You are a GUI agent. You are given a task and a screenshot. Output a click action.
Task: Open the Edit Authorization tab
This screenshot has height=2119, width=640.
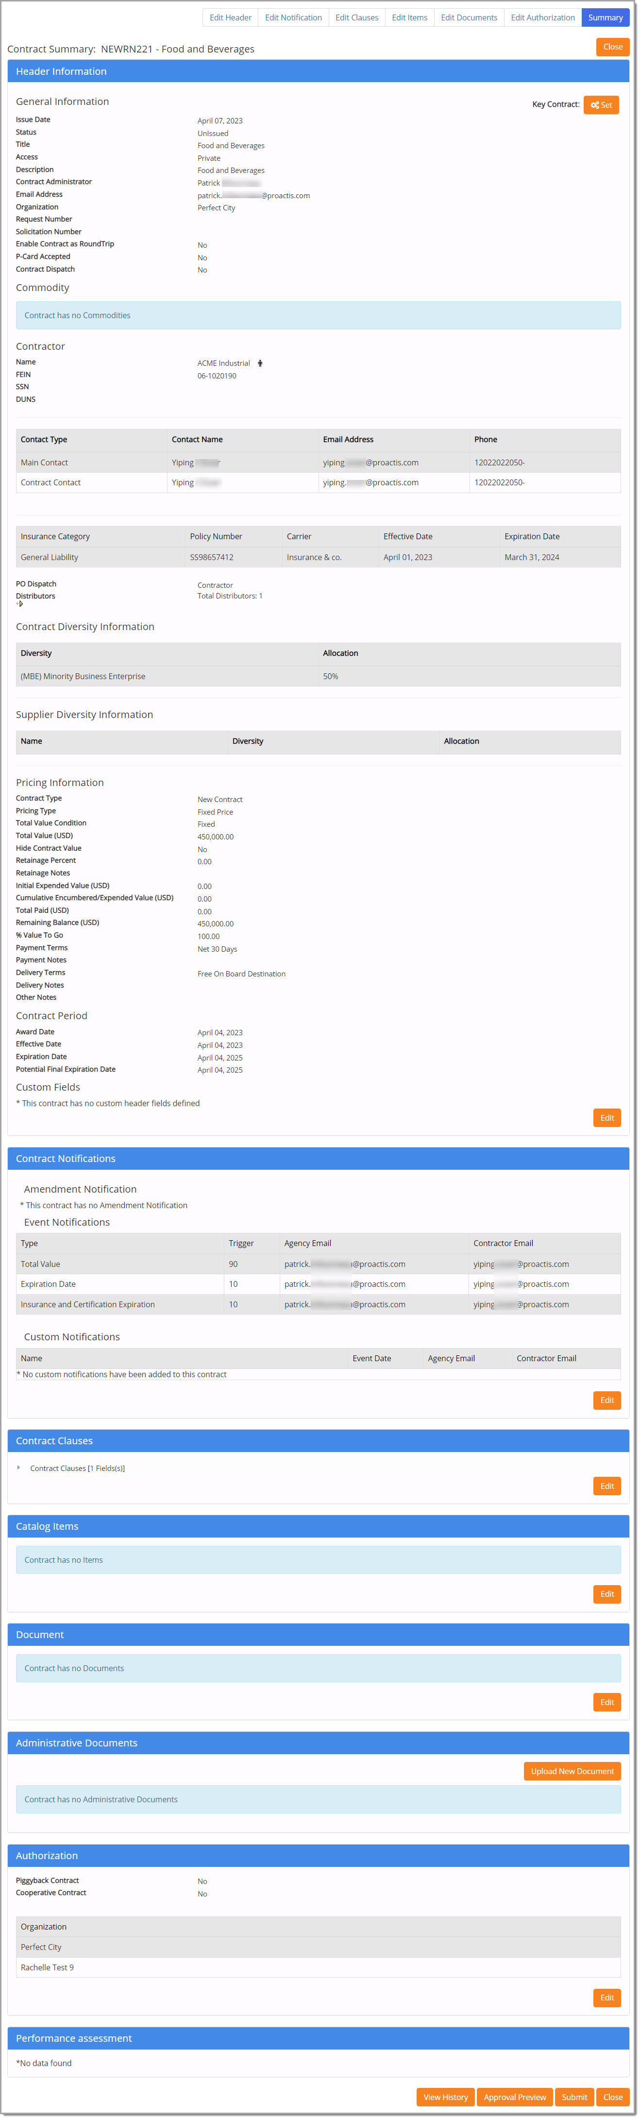[542, 17]
